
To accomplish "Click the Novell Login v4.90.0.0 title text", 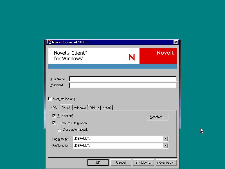I will point(70,42).
